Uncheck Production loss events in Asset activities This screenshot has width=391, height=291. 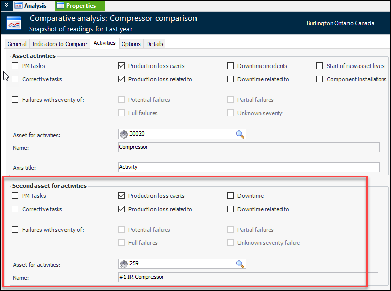coord(122,66)
